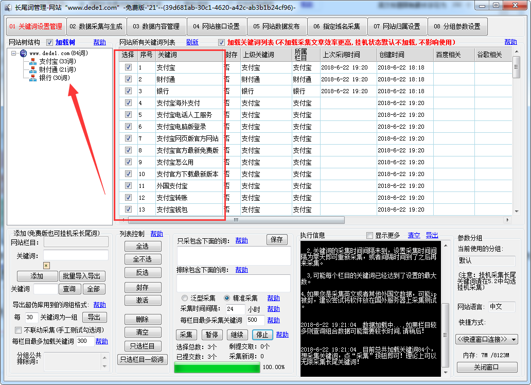Click the 保存 button
The height and width of the screenshot is (385, 531).
point(277,239)
